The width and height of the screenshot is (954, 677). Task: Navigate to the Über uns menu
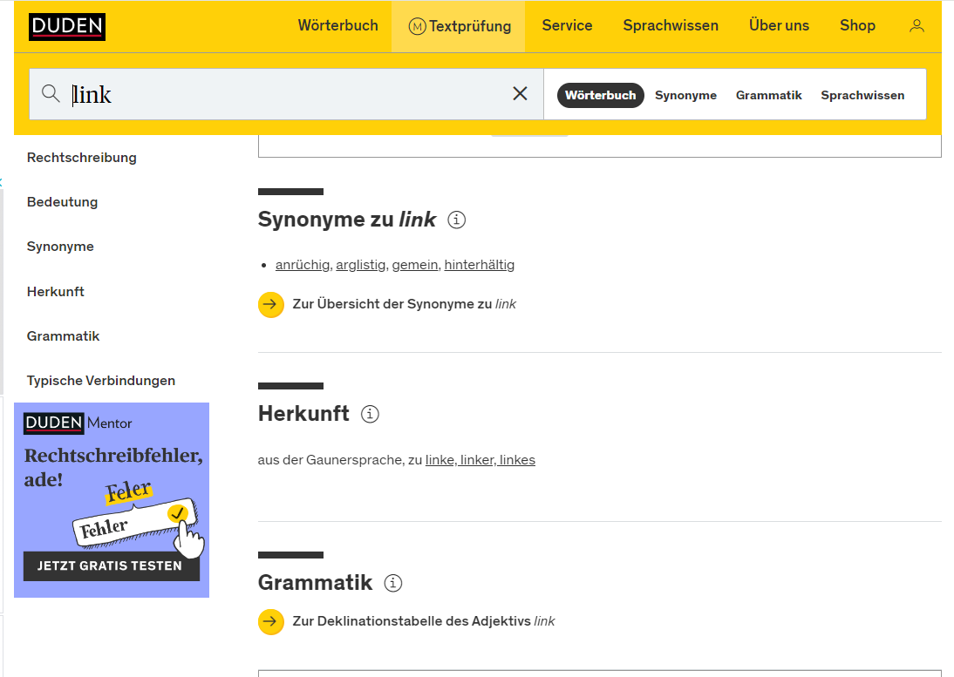(x=779, y=26)
